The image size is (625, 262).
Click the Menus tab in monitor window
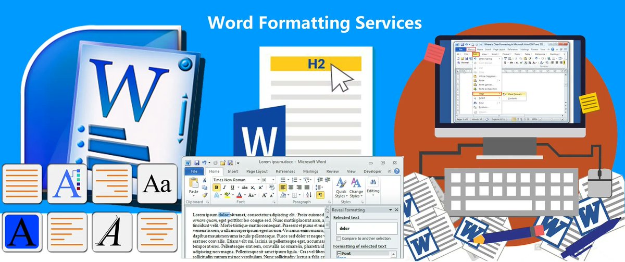pyautogui.click(x=471, y=49)
